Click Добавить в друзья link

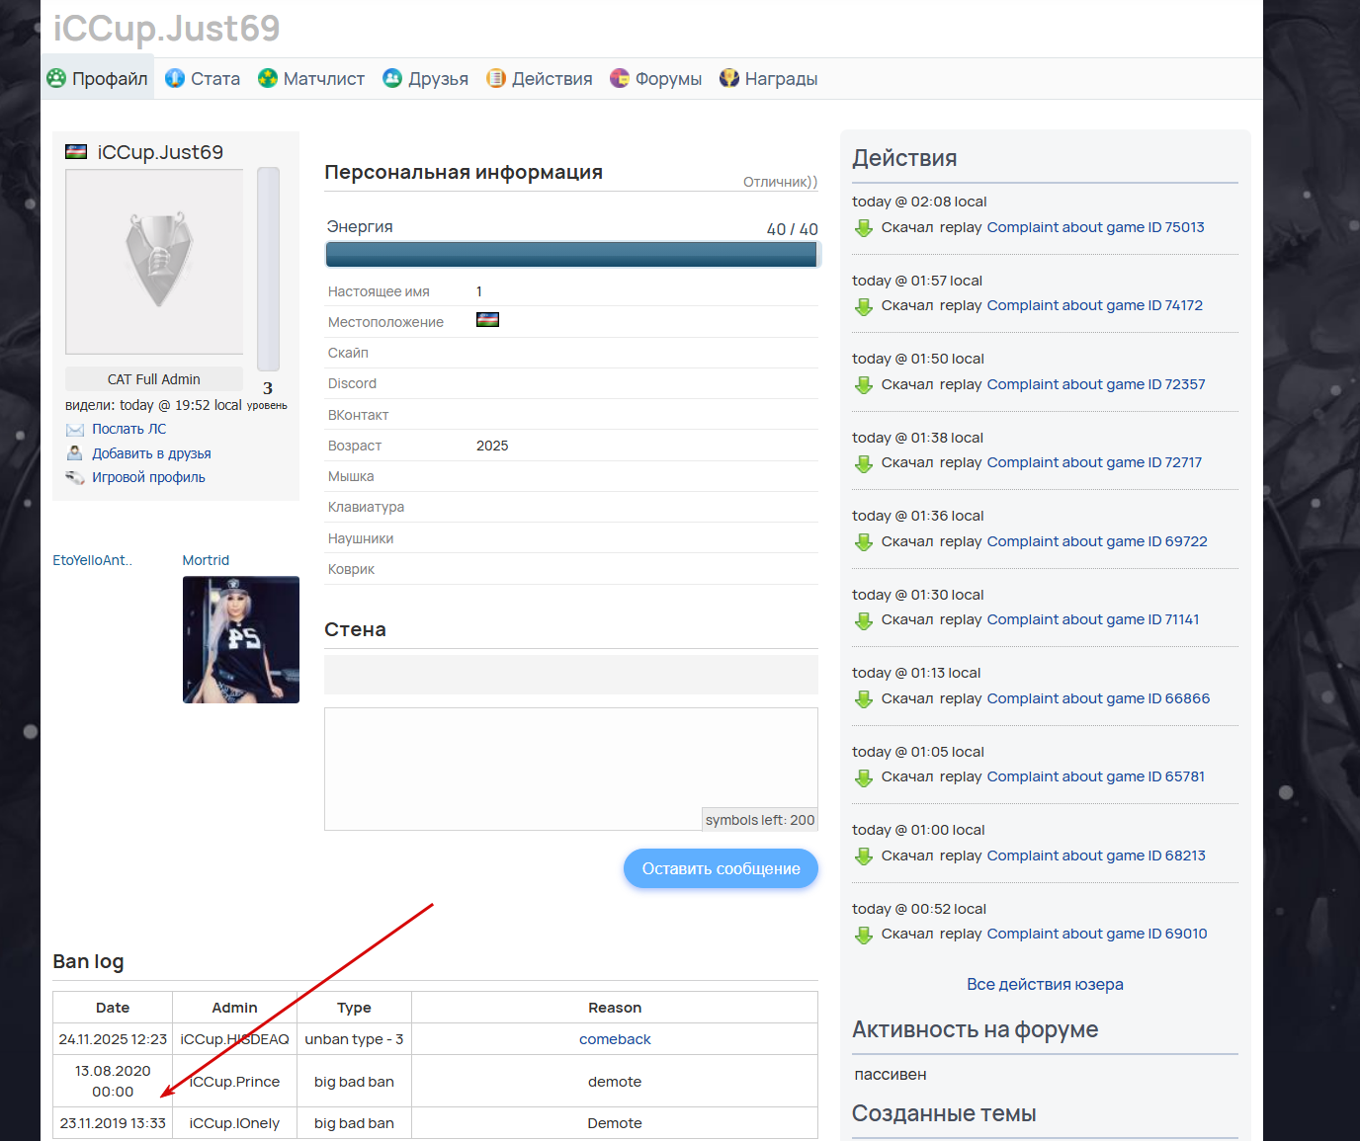click(x=151, y=453)
